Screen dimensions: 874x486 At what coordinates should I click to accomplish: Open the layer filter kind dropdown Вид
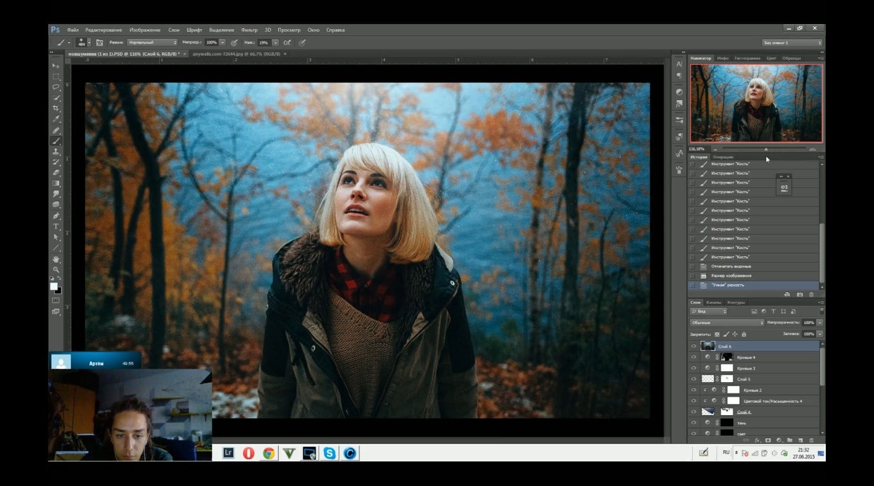(x=709, y=311)
